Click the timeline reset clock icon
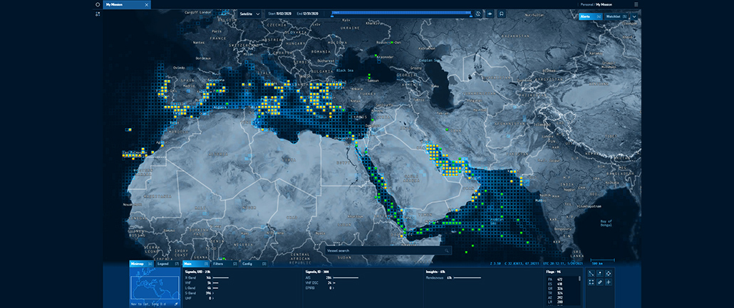This screenshot has height=308, width=734. point(478,14)
